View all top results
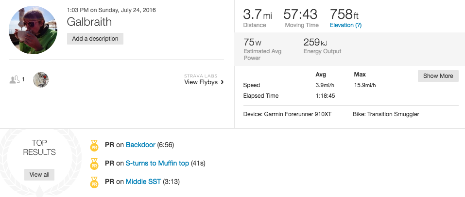 tap(39, 175)
